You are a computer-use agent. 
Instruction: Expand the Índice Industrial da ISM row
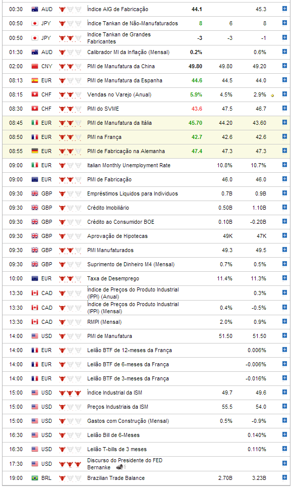pyautogui.click(x=284, y=392)
